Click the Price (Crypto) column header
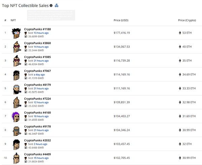202x165 pixels. point(187,21)
